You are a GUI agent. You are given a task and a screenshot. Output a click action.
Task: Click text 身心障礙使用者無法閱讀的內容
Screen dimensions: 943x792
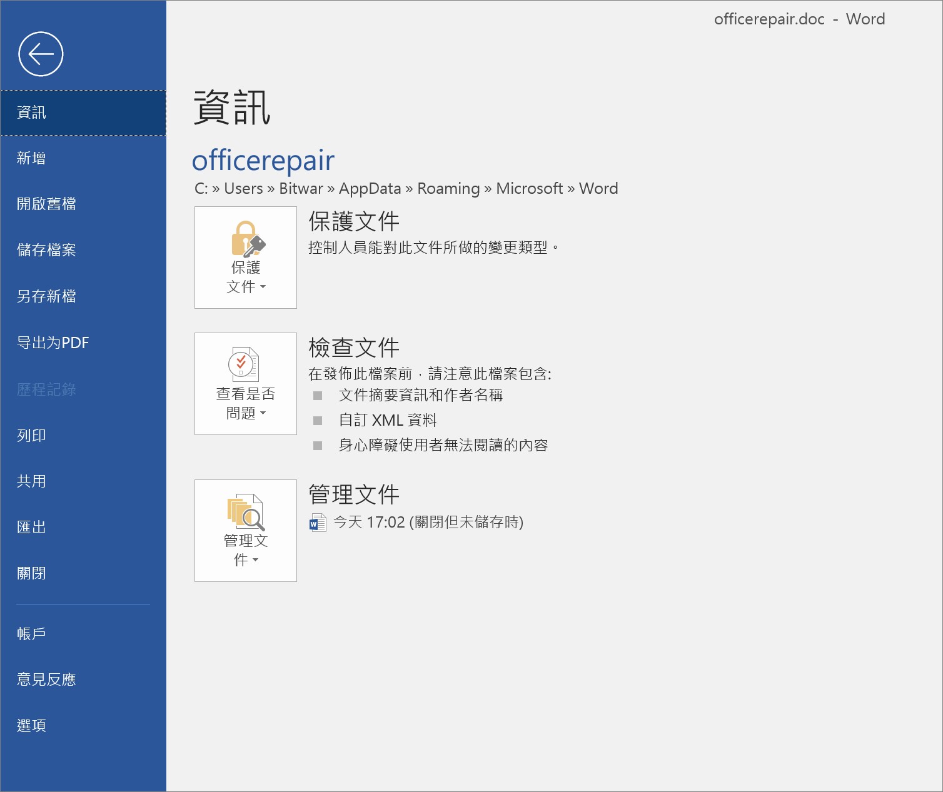pyautogui.click(x=443, y=445)
